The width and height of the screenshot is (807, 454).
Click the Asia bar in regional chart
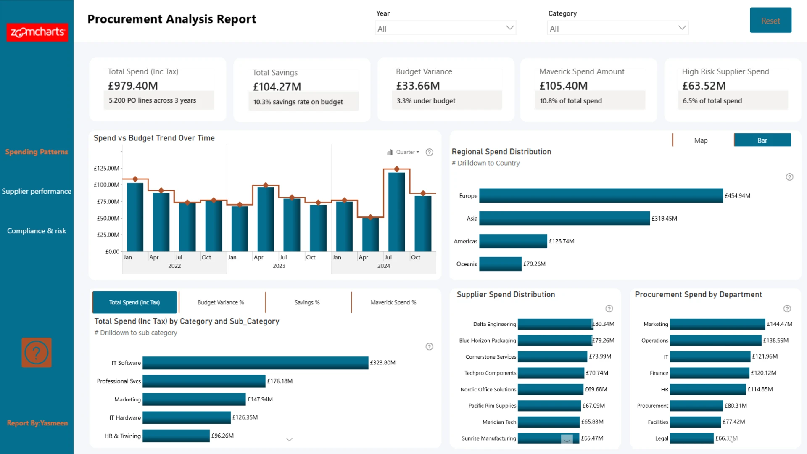[x=564, y=218]
